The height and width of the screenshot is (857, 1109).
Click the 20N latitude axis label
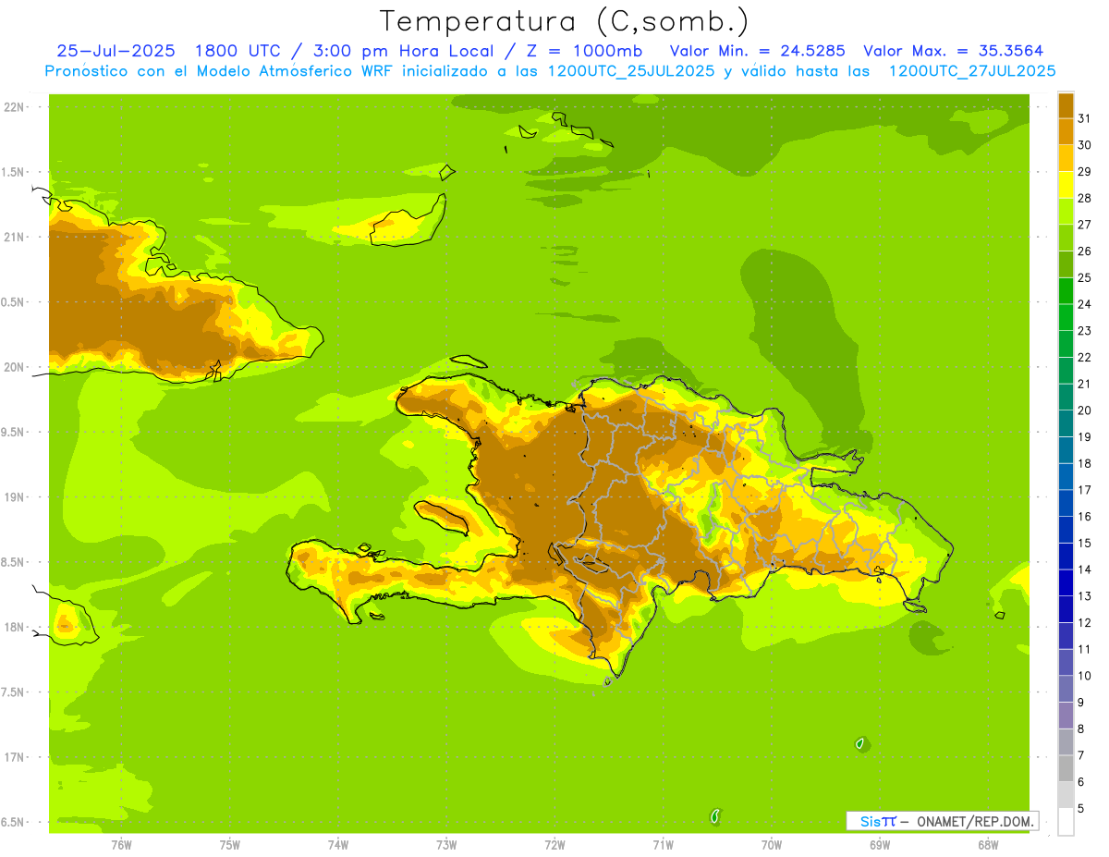tap(15, 367)
